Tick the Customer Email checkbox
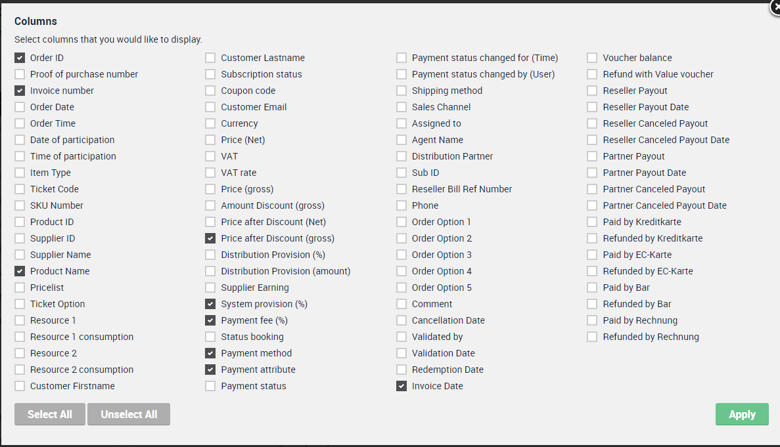 click(210, 107)
